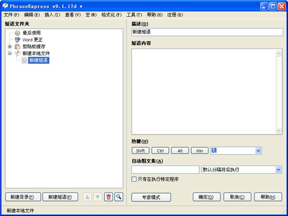Open the 格式化(F) menu
This screenshot has width=288, height=216.
(111, 15)
